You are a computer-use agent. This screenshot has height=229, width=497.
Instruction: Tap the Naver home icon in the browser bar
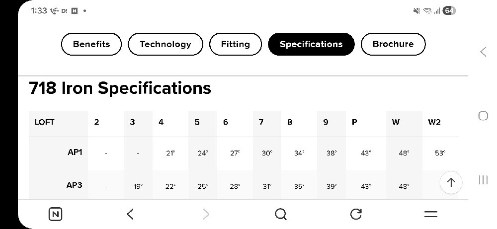click(x=56, y=215)
